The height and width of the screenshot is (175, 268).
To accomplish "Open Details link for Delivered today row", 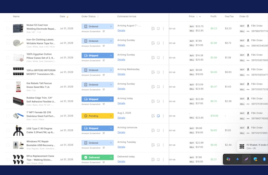I will click(x=121, y=162).
